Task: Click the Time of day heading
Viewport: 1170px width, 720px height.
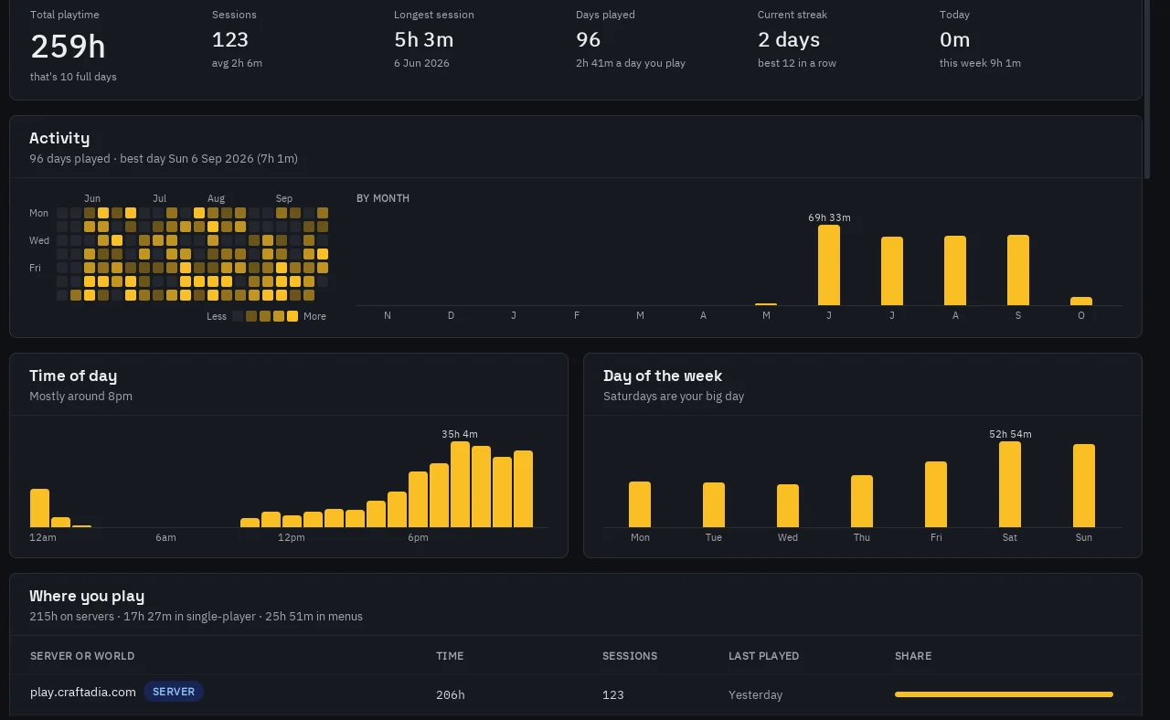Action: click(x=73, y=376)
